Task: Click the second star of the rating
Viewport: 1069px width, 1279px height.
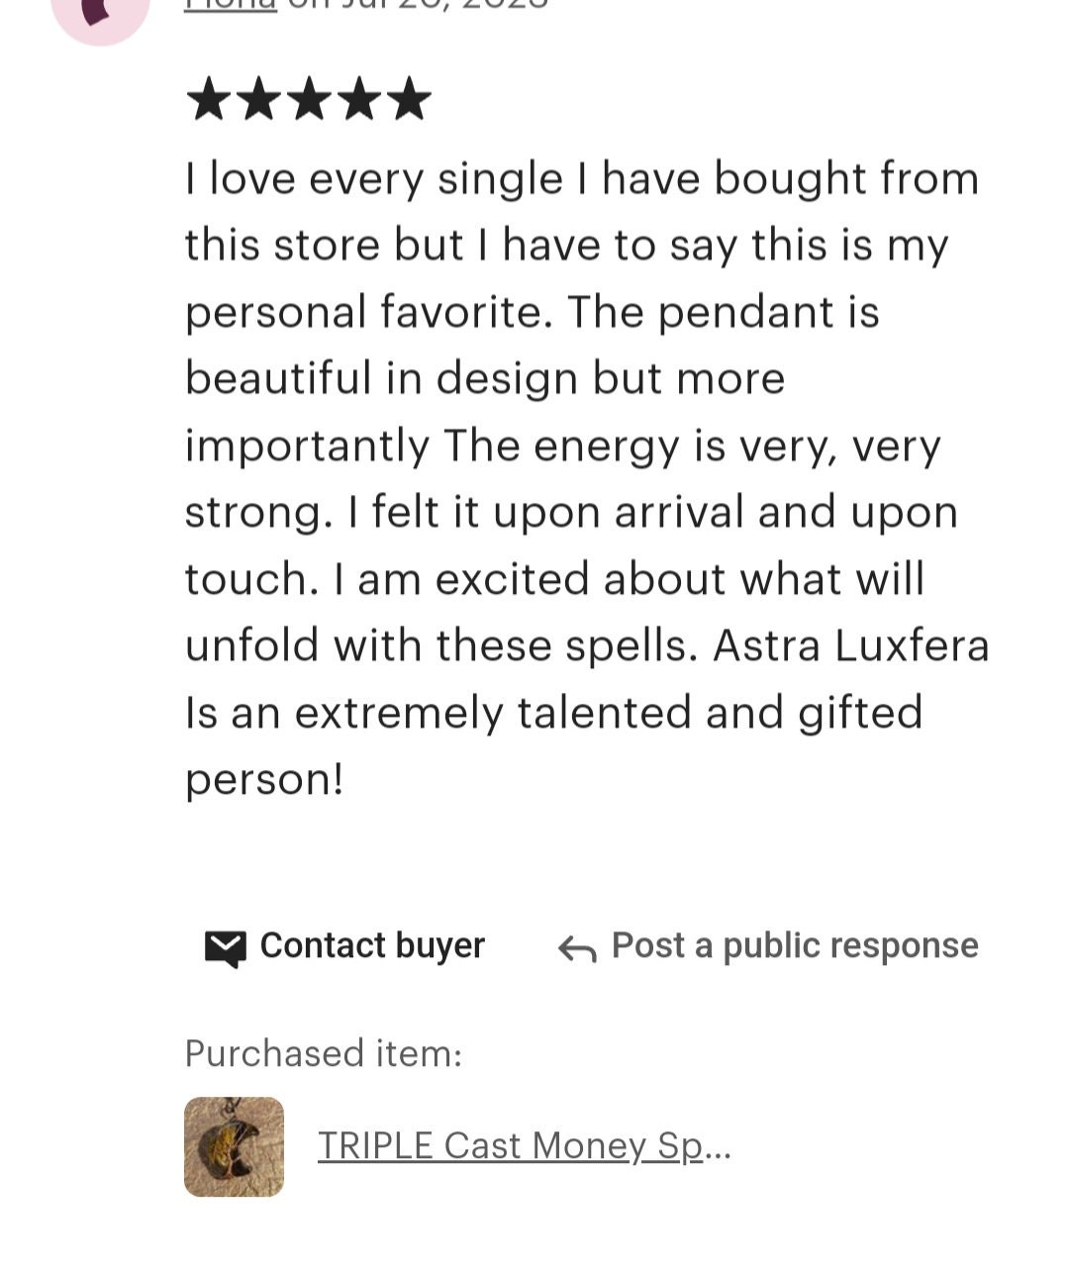Action: (x=258, y=99)
